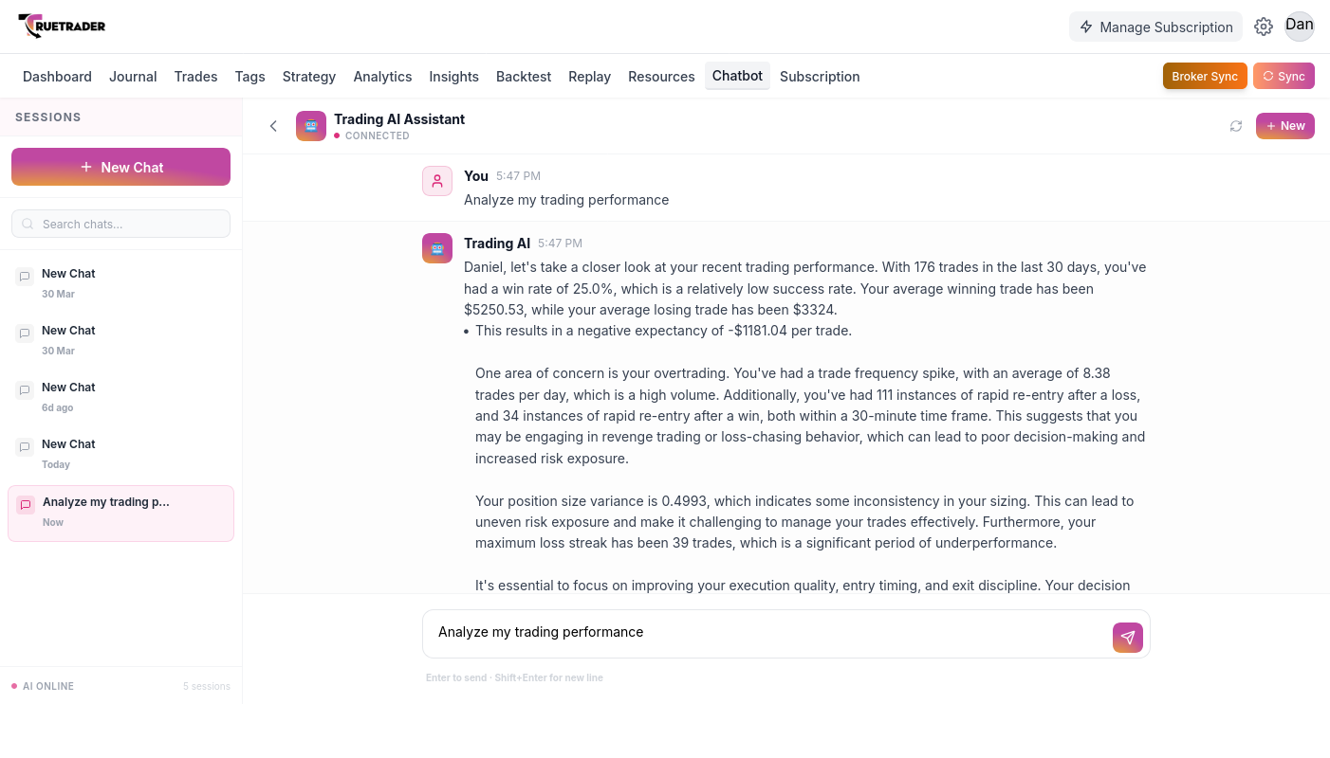The image size is (1330, 758).
Task: Click the back chevron arrow
Action: 273,126
